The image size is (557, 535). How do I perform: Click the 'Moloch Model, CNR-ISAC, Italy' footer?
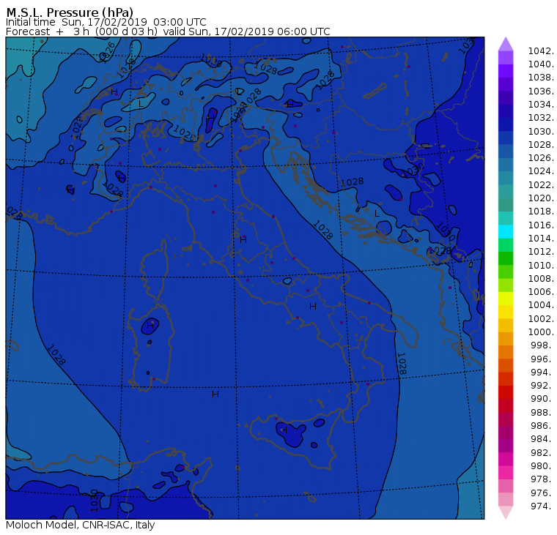(x=81, y=525)
